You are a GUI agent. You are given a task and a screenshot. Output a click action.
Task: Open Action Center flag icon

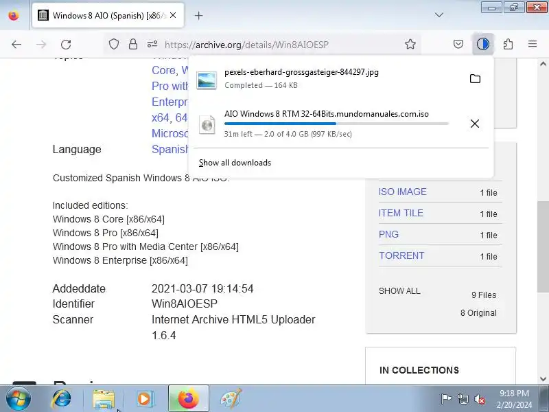(x=446, y=398)
